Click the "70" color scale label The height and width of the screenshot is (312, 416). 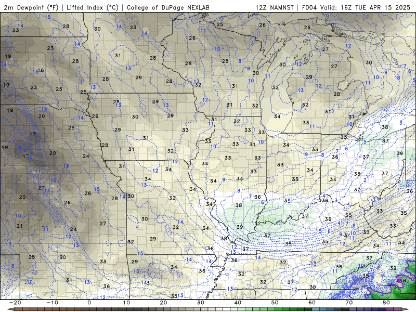coord(349,303)
